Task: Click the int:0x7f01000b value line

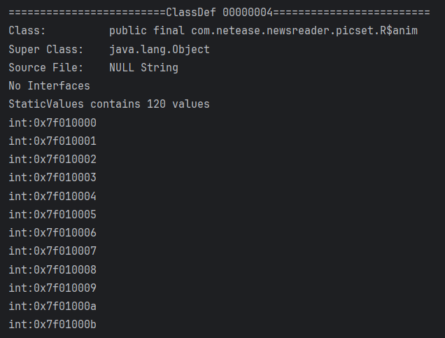Action: coord(52,324)
